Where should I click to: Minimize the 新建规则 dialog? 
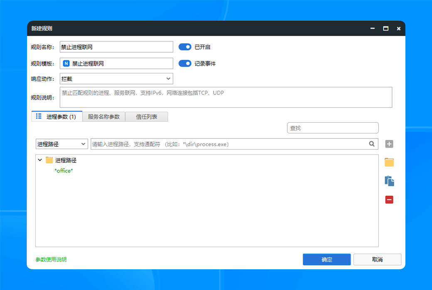click(373, 28)
